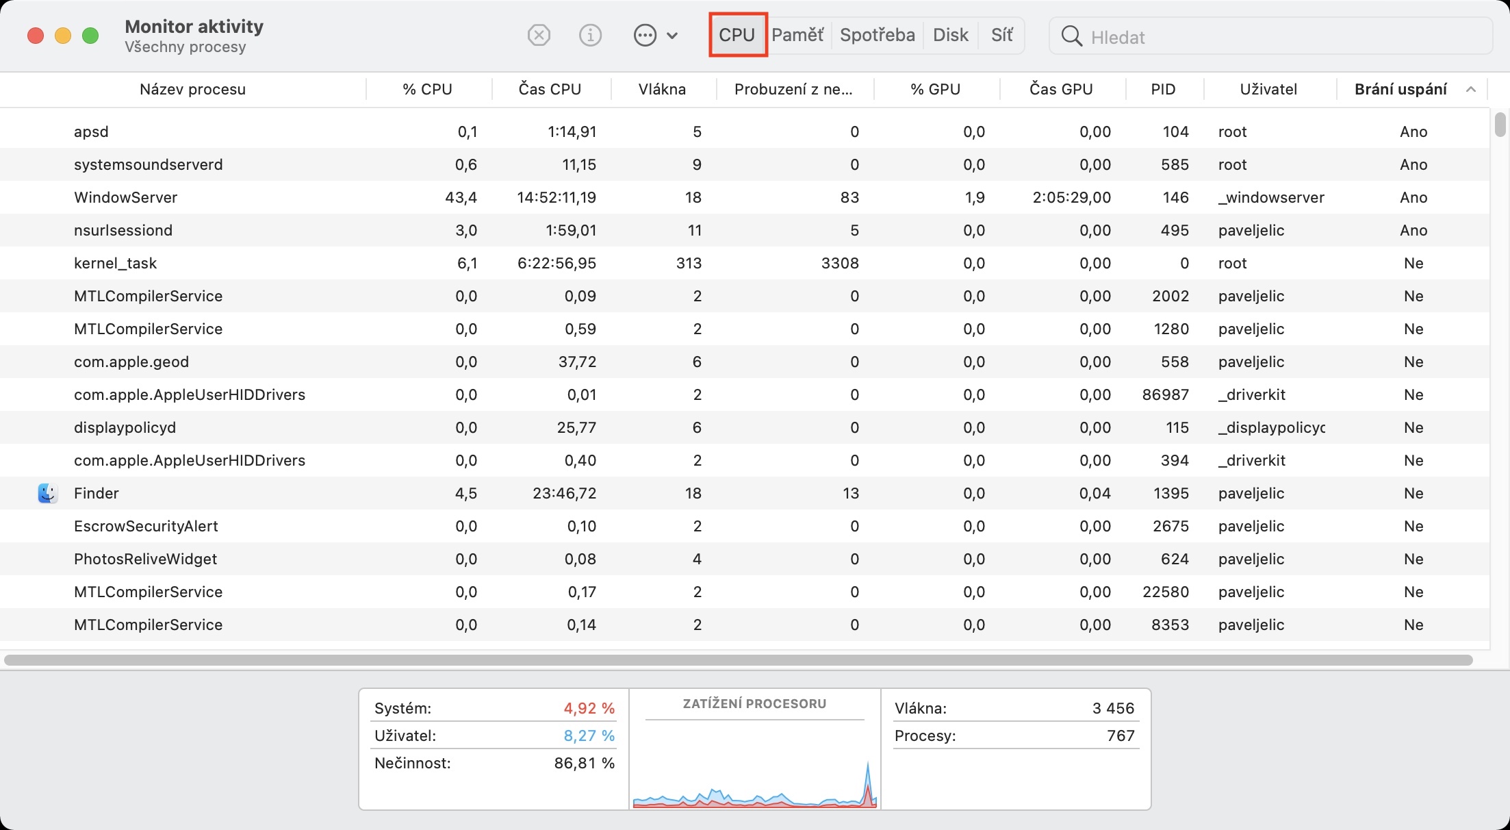Image resolution: width=1510 pixels, height=830 pixels.
Task: Click the Zatížení procesoru CPU load graph
Action: click(754, 767)
